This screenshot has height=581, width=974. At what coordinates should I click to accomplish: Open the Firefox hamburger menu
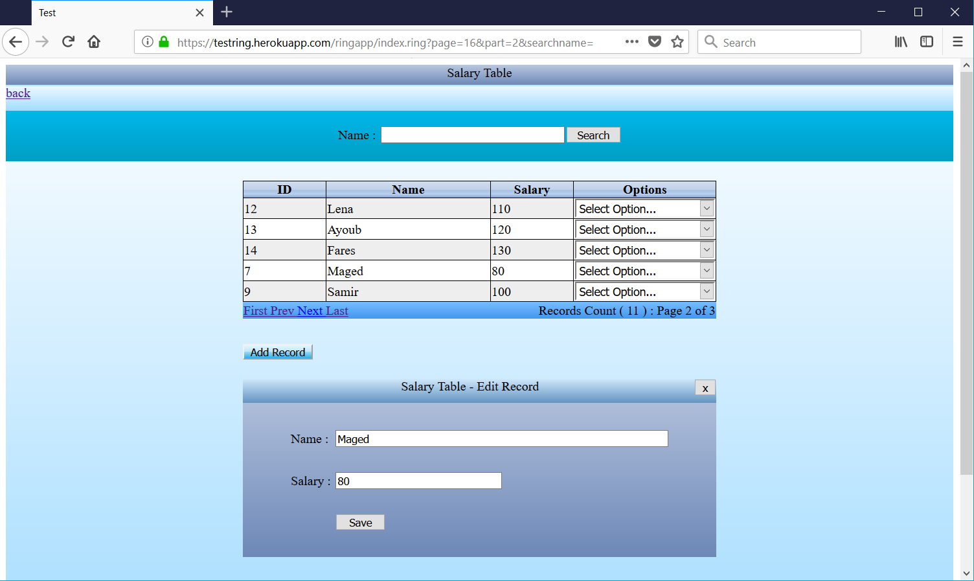957,41
